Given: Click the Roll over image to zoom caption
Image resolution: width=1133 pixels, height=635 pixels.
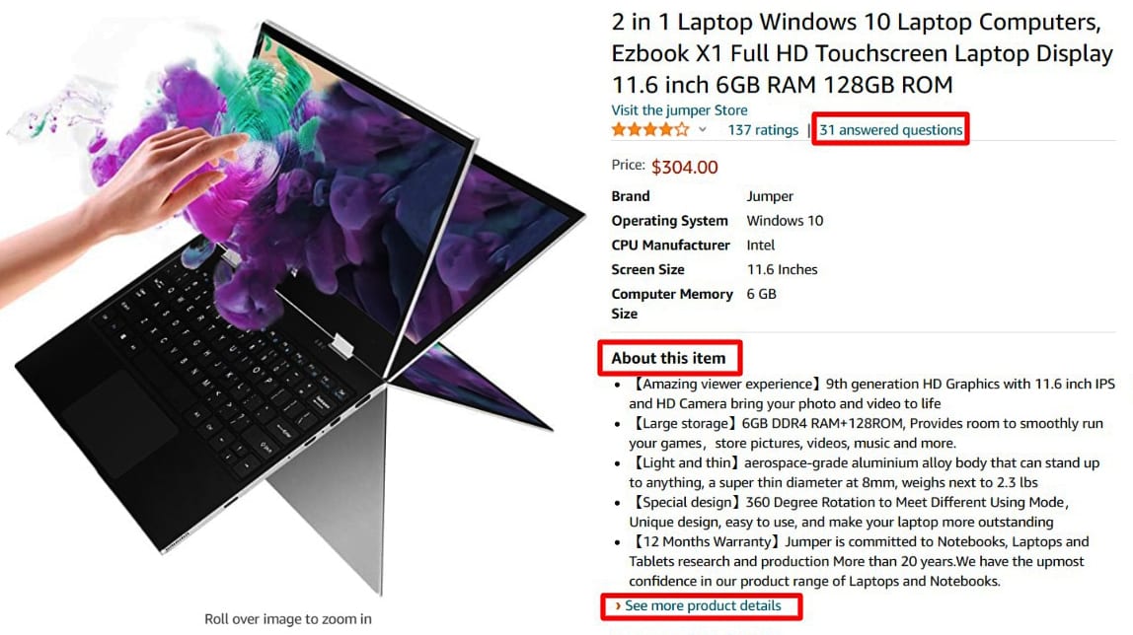Looking at the screenshot, I should tap(287, 619).
